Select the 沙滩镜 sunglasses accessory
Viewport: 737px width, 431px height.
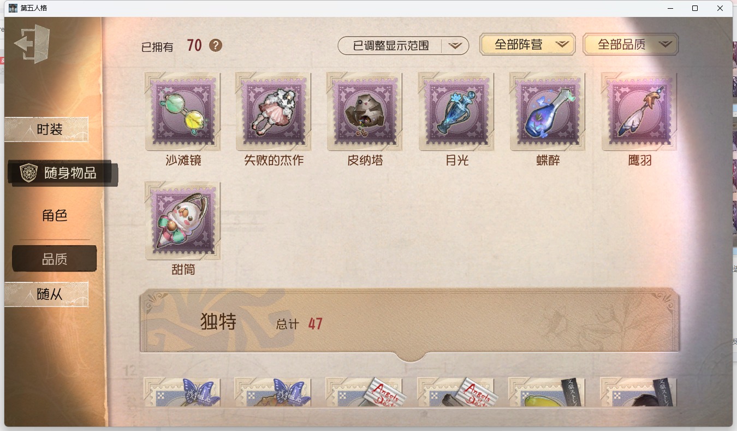[182, 111]
